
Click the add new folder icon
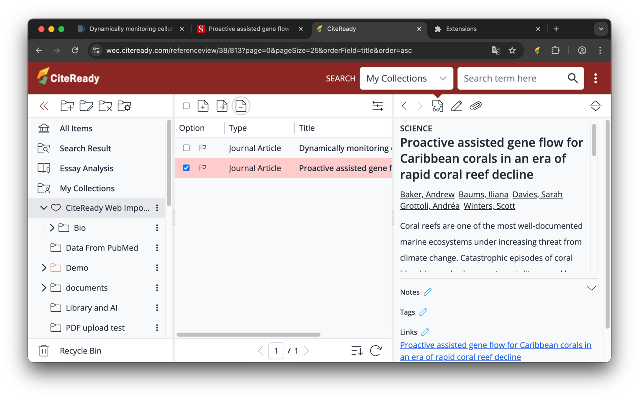point(67,106)
